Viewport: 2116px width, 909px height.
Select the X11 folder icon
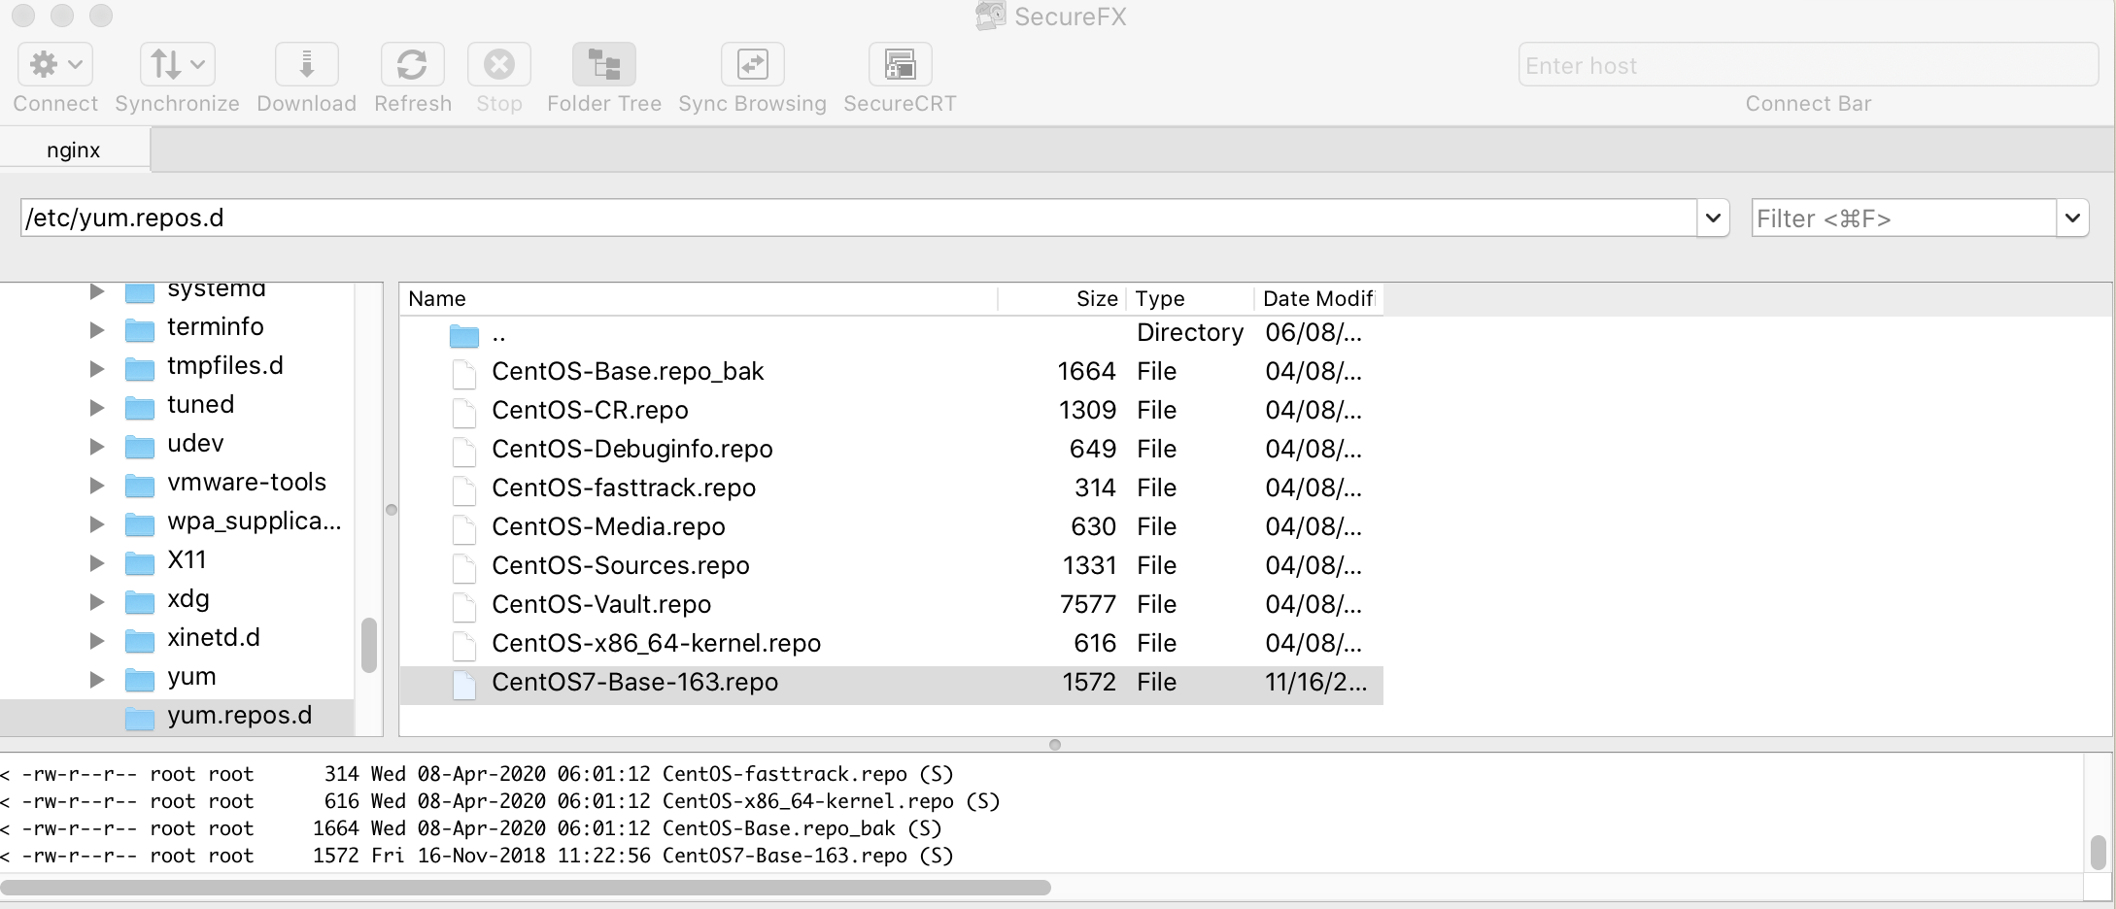[x=140, y=563]
